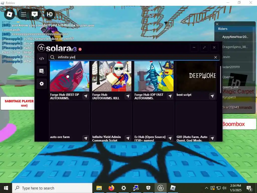
Task: Execute the Forge Hub (OP FAST AUTOFARMS script
Action: click(x=170, y=96)
